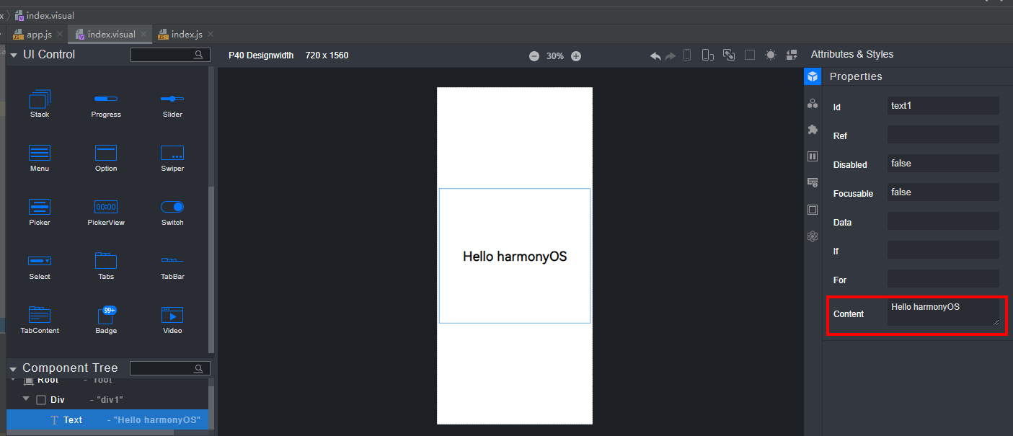The image size is (1013, 436).
Task: Click the UI Control panel scrollbar
Action: 211,269
